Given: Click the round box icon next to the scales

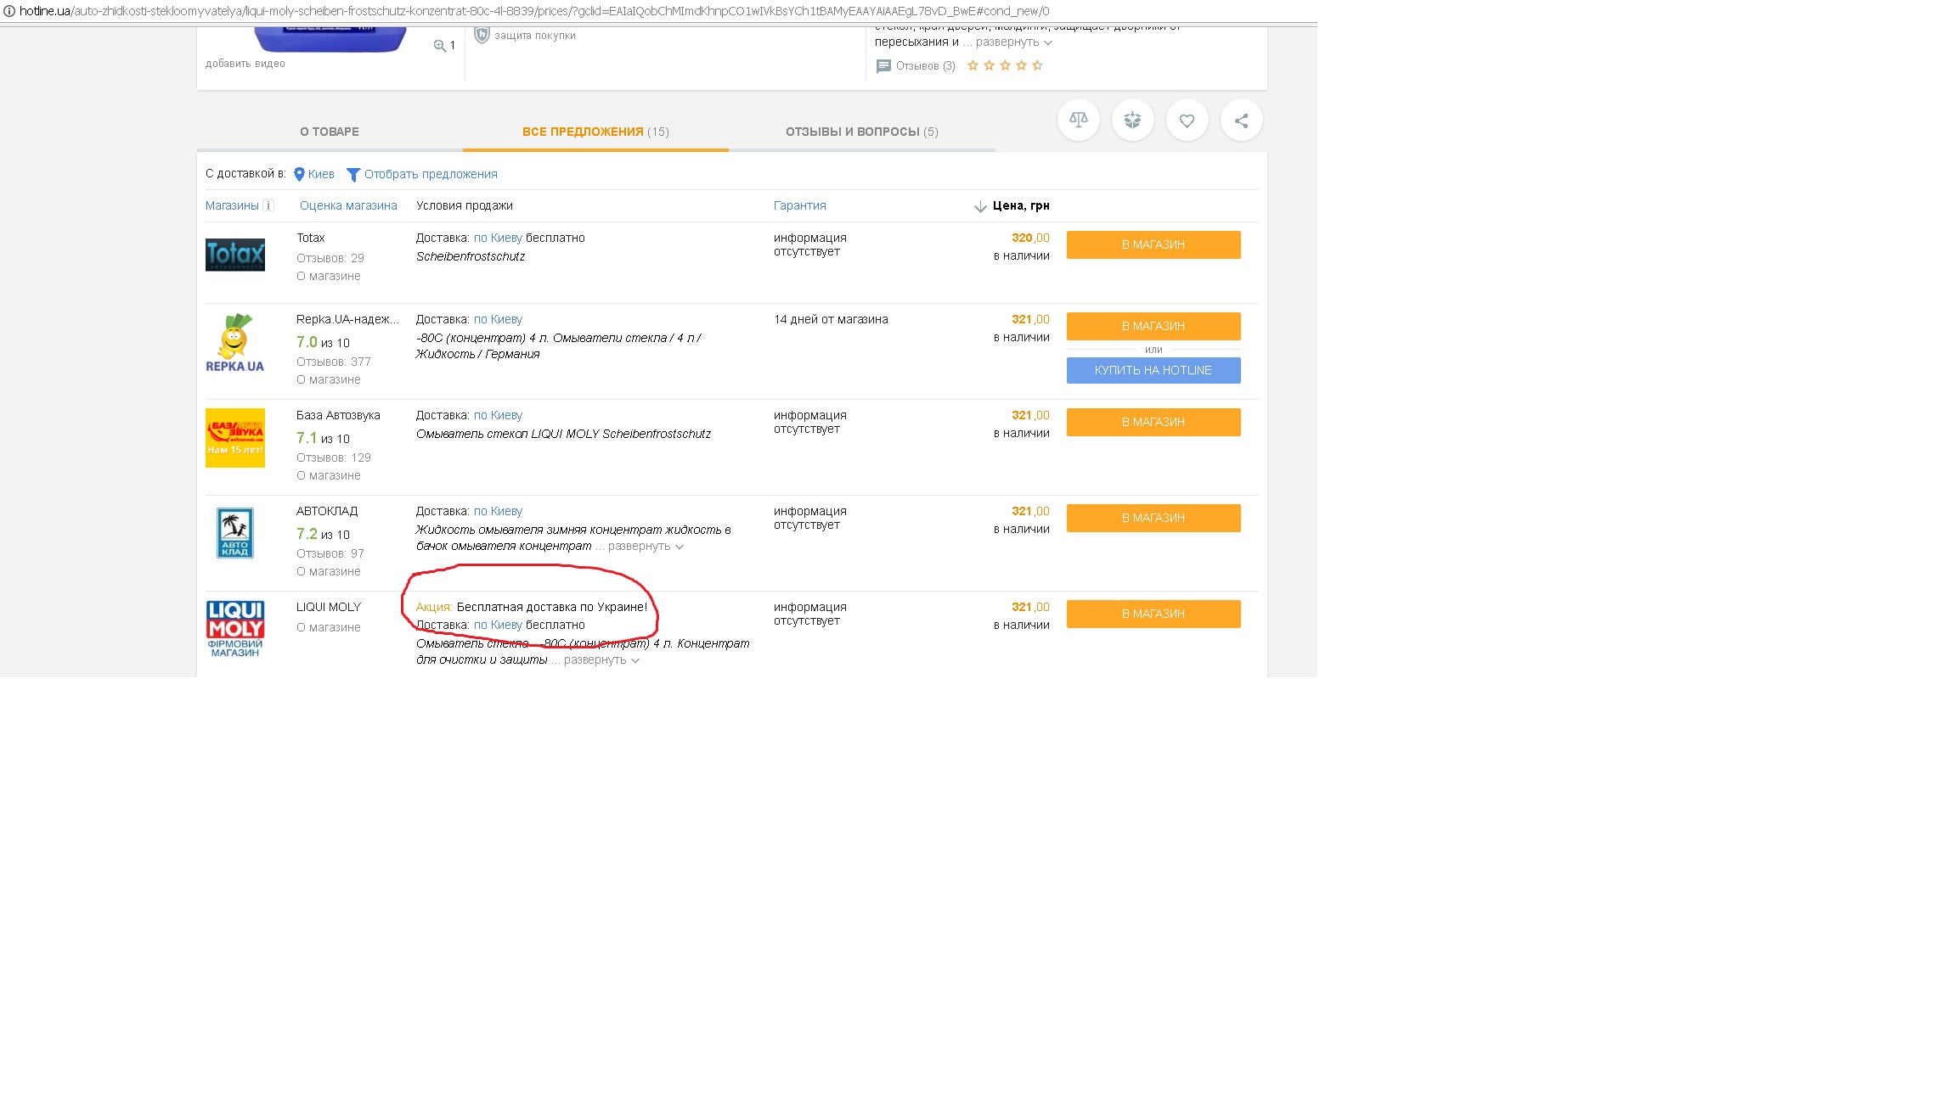Looking at the screenshot, I should [x=1132, y=121].
